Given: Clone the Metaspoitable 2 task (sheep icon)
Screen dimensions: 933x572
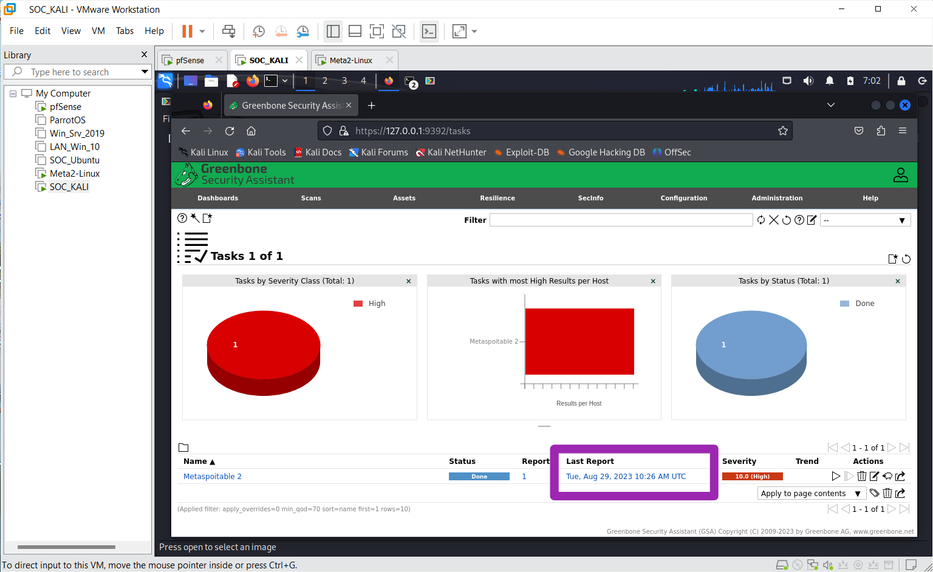Looking at the screenshot, I should [x=887, y=476].
